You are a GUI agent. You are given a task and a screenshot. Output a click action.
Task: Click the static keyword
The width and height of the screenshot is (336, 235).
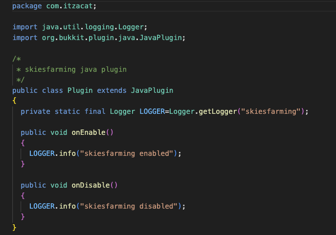[x=67, y=111]
